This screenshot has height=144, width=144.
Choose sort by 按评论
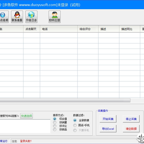(x=55, y=126)
